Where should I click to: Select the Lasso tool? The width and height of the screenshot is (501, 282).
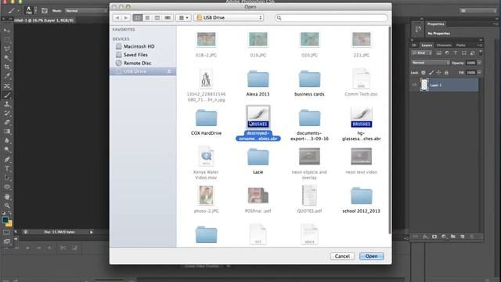[7, 49]
